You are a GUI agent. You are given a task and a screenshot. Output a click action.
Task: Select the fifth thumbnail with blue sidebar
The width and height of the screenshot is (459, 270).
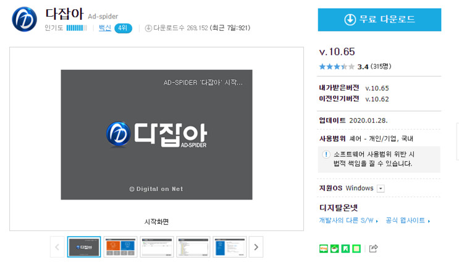point(230,247)
